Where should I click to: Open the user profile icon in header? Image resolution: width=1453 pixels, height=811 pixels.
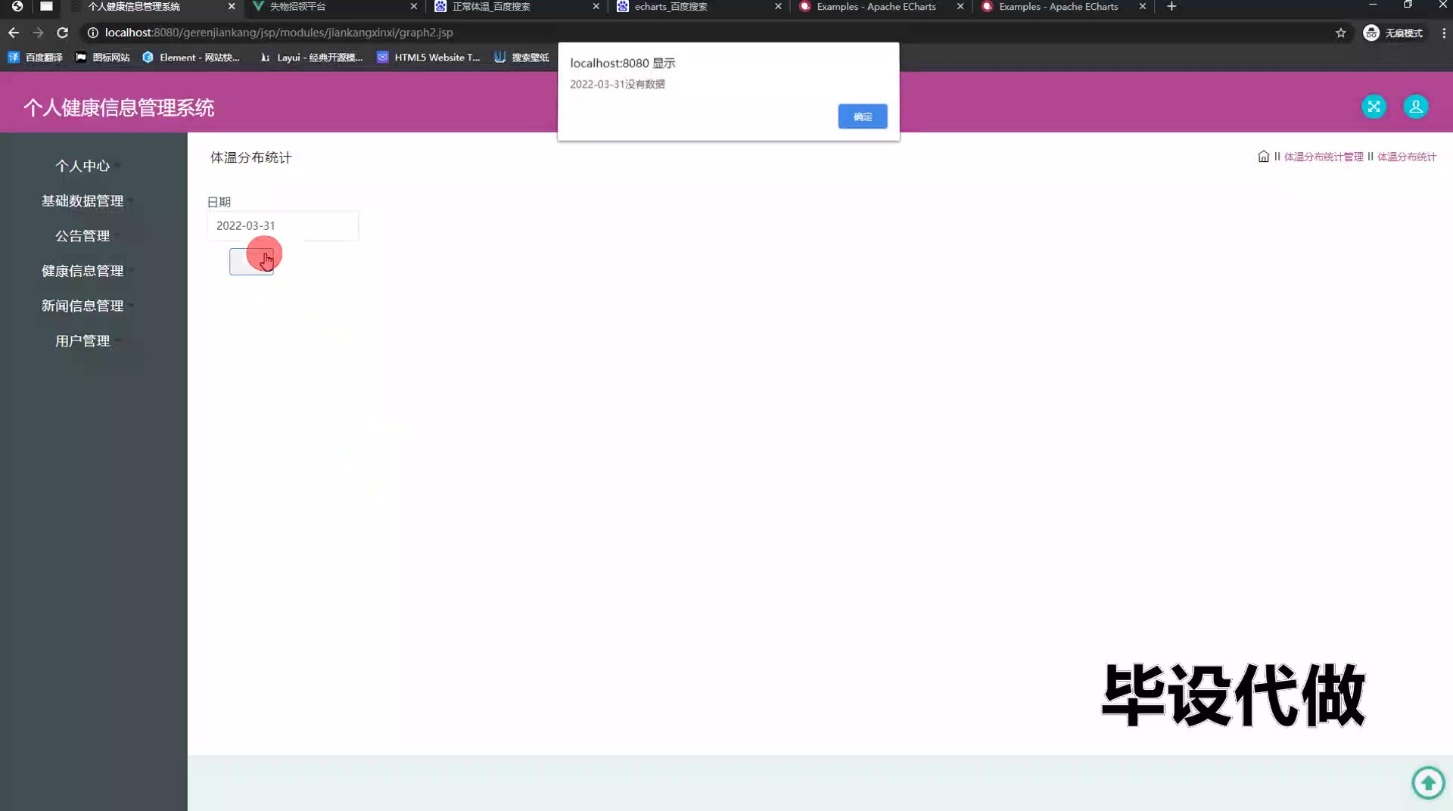[1415, 107]
